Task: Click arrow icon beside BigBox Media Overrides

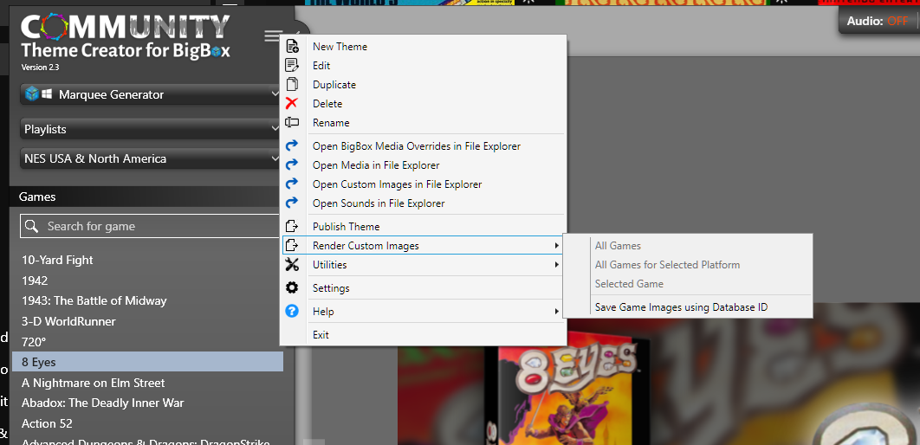Action: [292, 146]
